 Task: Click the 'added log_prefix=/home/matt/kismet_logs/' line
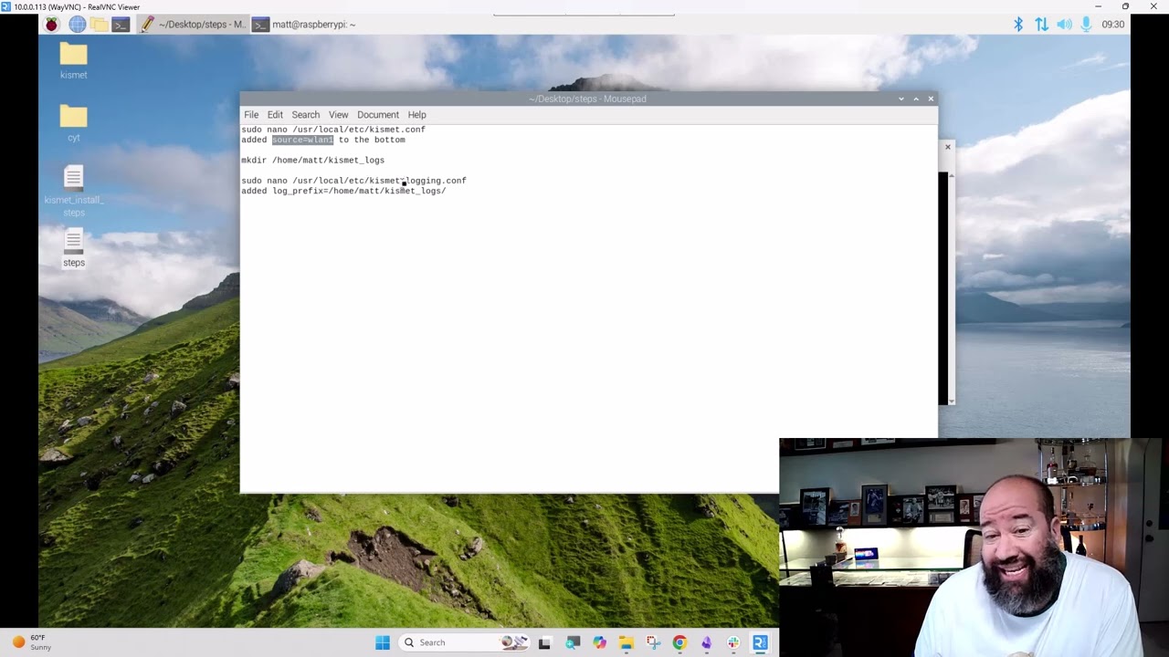tap(343, 191)
